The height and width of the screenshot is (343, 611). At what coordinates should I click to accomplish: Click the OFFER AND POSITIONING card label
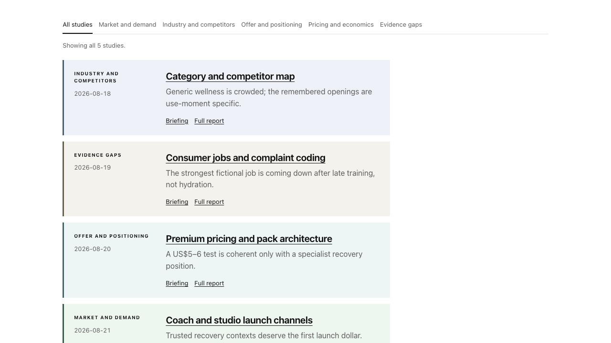click(x=111, y=236)
